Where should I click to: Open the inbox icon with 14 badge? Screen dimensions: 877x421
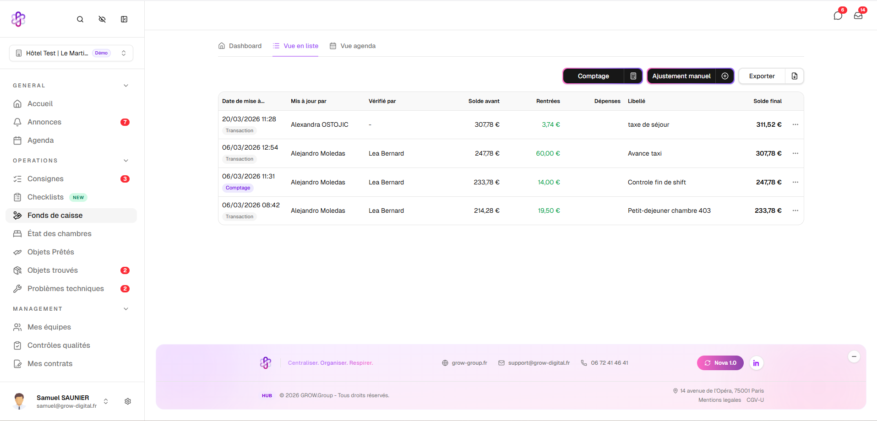click(858, 16)
